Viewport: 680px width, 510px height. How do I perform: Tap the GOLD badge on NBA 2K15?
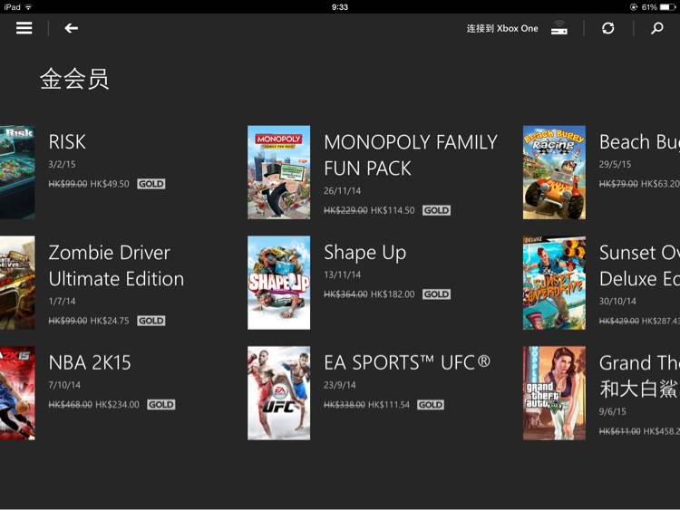click(161, 405)
